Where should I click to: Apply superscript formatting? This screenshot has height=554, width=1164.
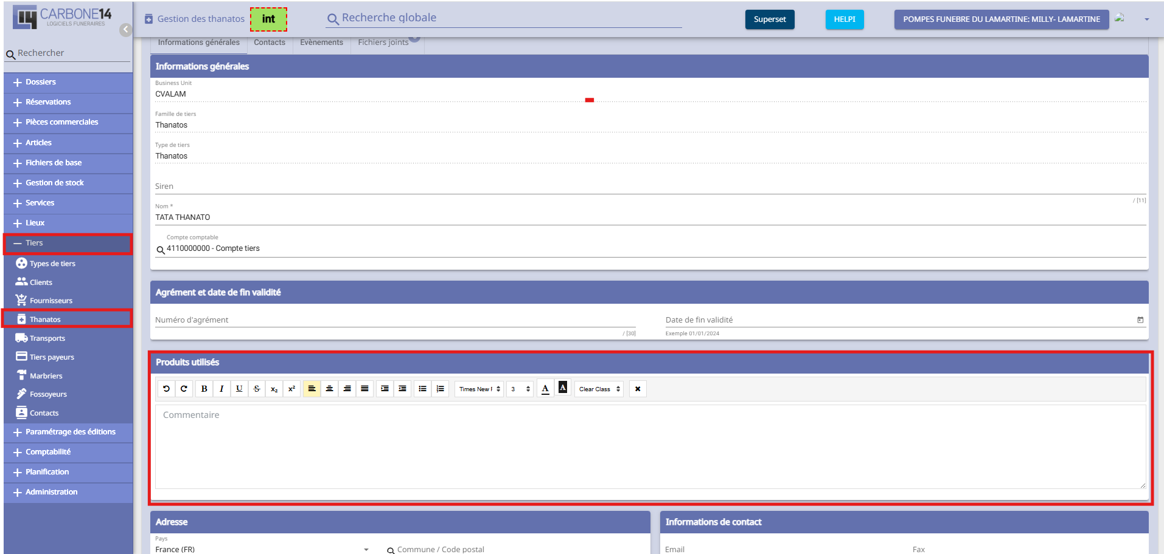tap(291, 389)
